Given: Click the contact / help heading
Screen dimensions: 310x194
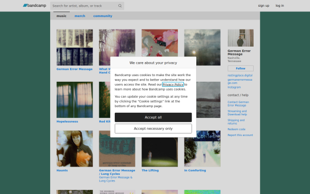Looking at the screenshot, I should pyautogui.click(x=238, y=95).
